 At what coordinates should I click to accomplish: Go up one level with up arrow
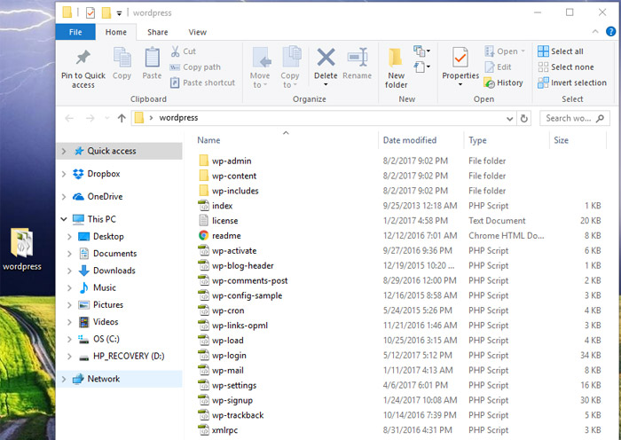(122, 118)
